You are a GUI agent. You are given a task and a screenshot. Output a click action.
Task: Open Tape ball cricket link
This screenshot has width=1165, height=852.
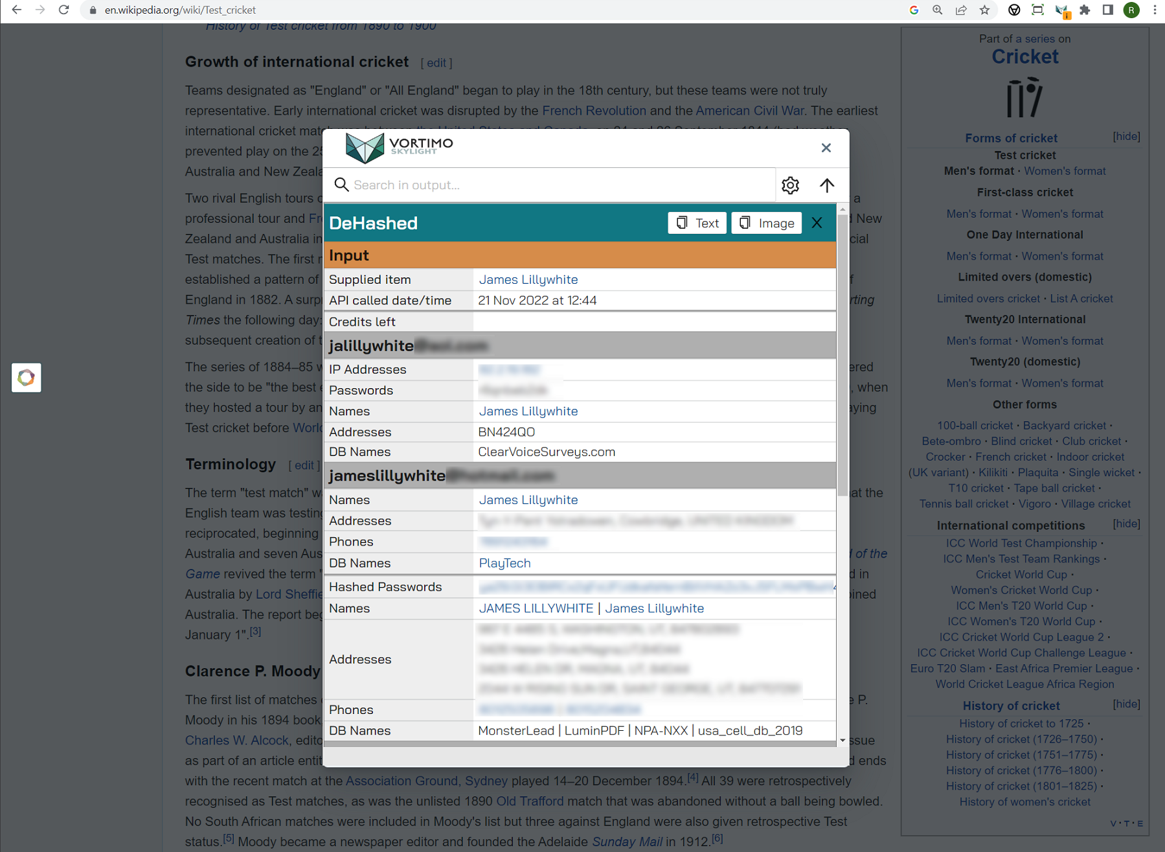(x=1054, y=488)
